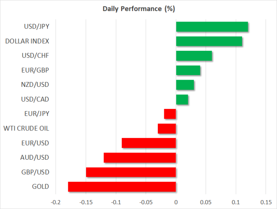This screenshot has height=209, width=277.
Task: Select the WTI CRUDE OIL red bar
Action: click(x=167, y=129)
